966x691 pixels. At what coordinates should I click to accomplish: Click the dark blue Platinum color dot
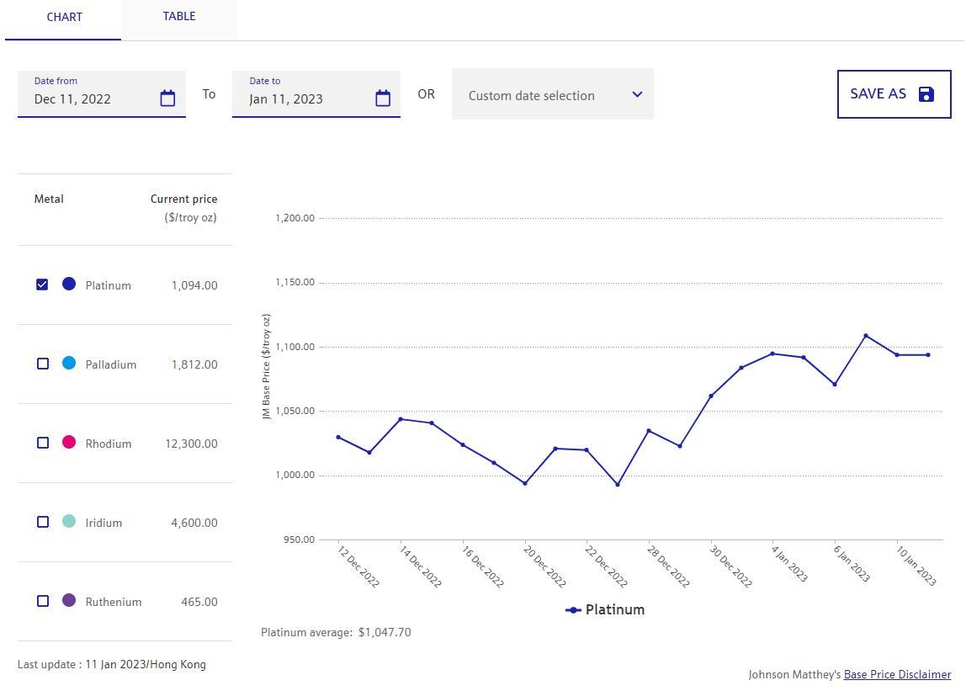pos(69,284)
